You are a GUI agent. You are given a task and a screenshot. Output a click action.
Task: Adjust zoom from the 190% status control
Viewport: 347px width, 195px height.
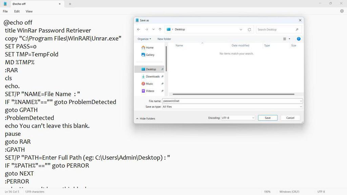(267, 191)
